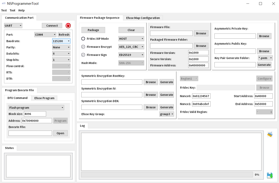Click the red power icon beside Connect

(x=68, y=26)
